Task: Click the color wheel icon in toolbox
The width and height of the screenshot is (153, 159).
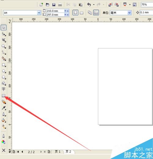Action: tap(4, 142)
